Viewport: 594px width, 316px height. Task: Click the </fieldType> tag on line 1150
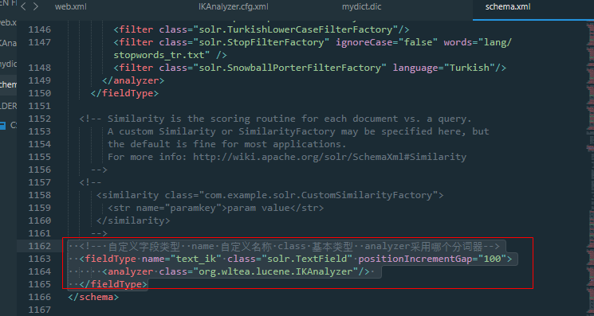124,93
